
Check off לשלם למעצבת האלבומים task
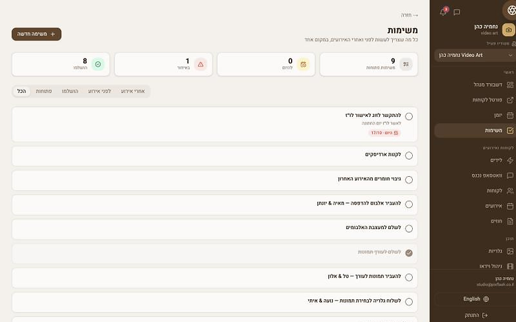tap(409, 228)
